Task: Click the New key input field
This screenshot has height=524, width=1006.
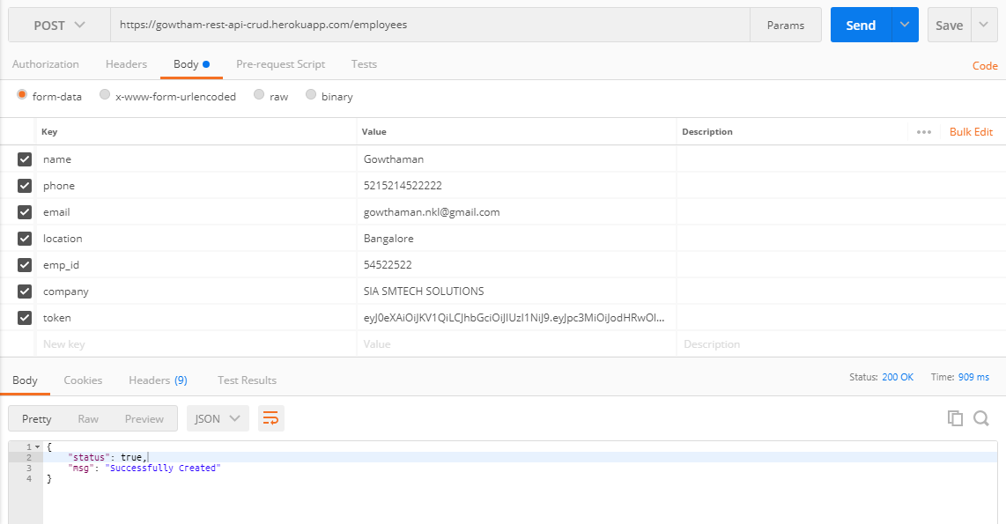Action: point(196,343)
